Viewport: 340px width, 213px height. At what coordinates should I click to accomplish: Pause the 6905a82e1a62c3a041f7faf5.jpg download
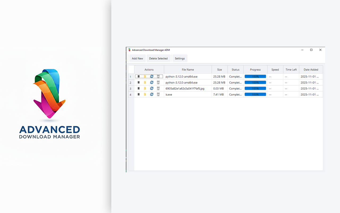[x=138, y=88]
